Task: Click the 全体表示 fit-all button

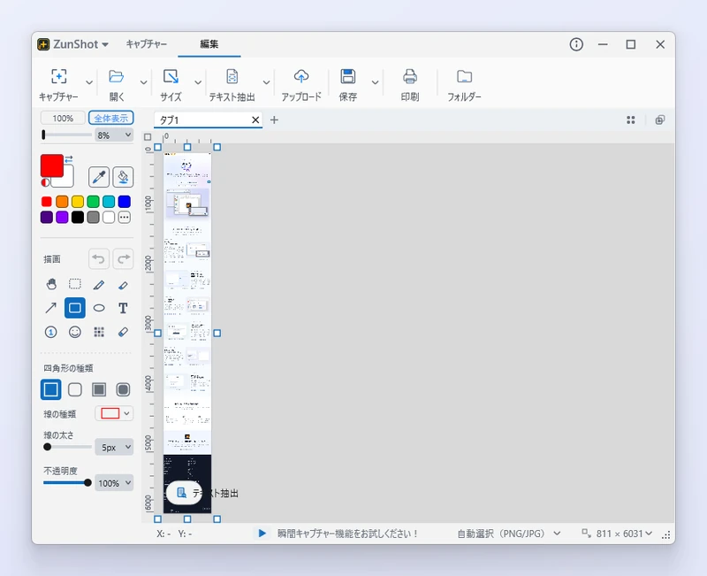Action: click(x=111, y=119)
